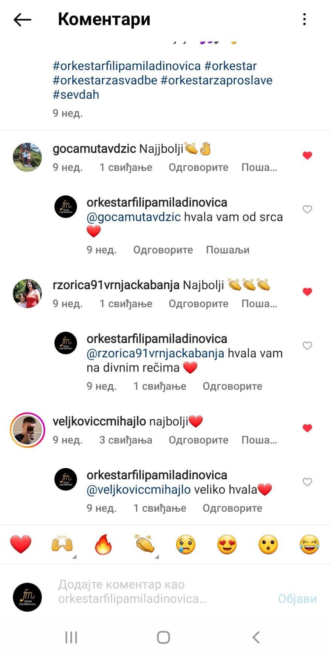Insert the laughing tears emoji reaction
The width and height of the screenshot is (330, 656).
pos(309,544)
